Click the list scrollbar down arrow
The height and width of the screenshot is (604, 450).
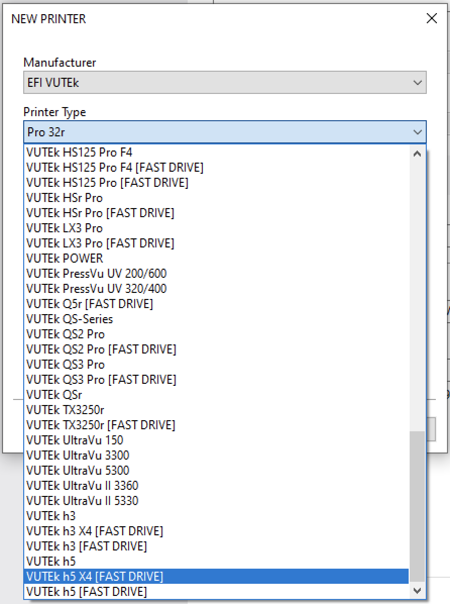pyautogui.click(x=417, y=591)
